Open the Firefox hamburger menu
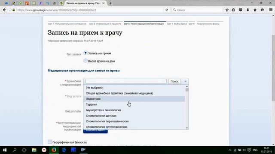The image size is (275, 154). pyautogui.click(x=271, y=10)
